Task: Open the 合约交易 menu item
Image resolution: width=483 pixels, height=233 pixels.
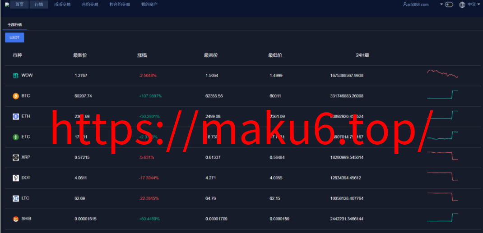Action: click(x=90, y=5)
